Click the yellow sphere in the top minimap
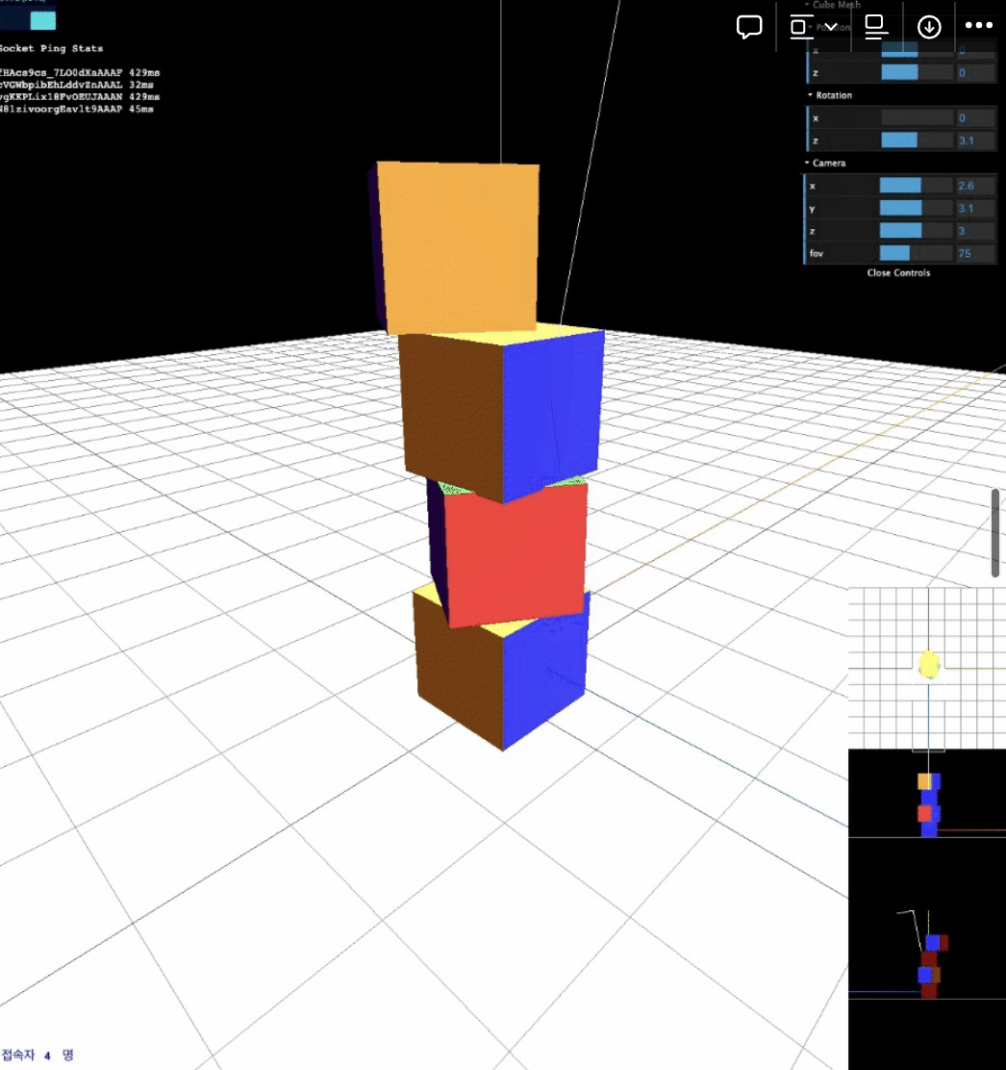This screenshot has height=1070, width=1006. [928, 665]
